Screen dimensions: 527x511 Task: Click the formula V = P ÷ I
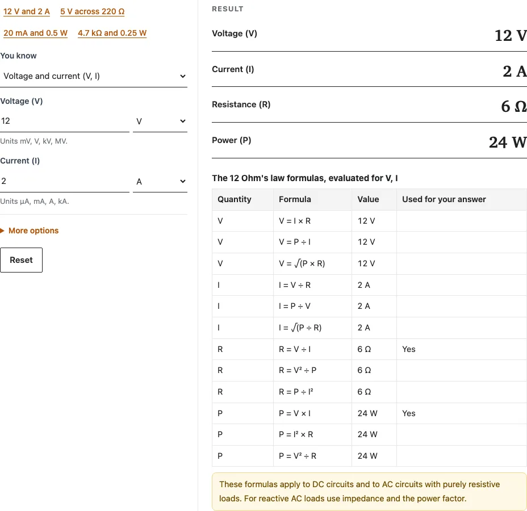point(295,242)
